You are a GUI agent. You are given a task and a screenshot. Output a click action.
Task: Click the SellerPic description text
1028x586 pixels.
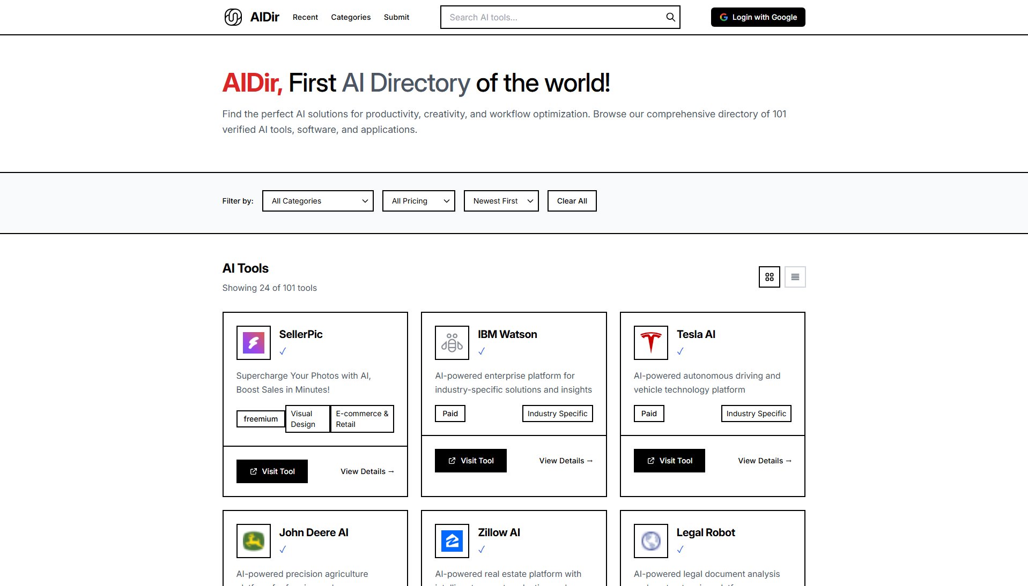tap(304, 382)
